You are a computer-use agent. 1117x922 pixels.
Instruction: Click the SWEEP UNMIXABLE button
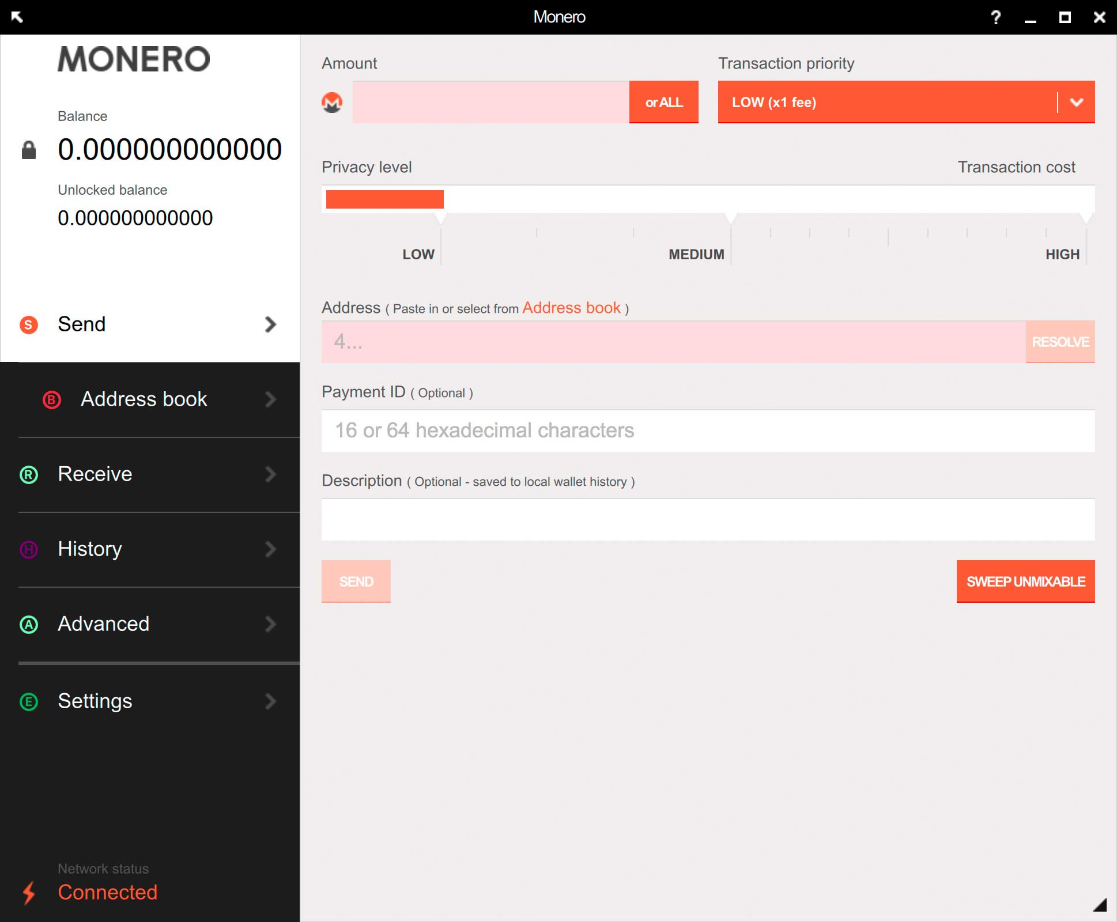pyautogui.click(x=1023, y=581)
